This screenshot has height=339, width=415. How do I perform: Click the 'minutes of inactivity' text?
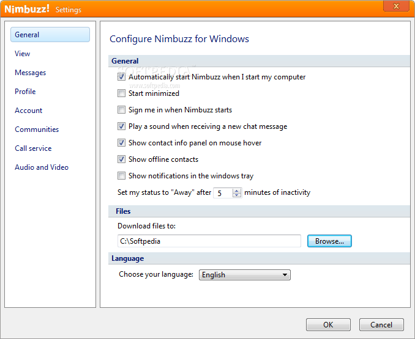coord(277,192)
